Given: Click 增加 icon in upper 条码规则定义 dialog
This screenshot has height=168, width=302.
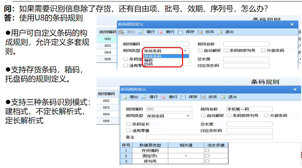Looking at the screenshot, I should point(121,32).
